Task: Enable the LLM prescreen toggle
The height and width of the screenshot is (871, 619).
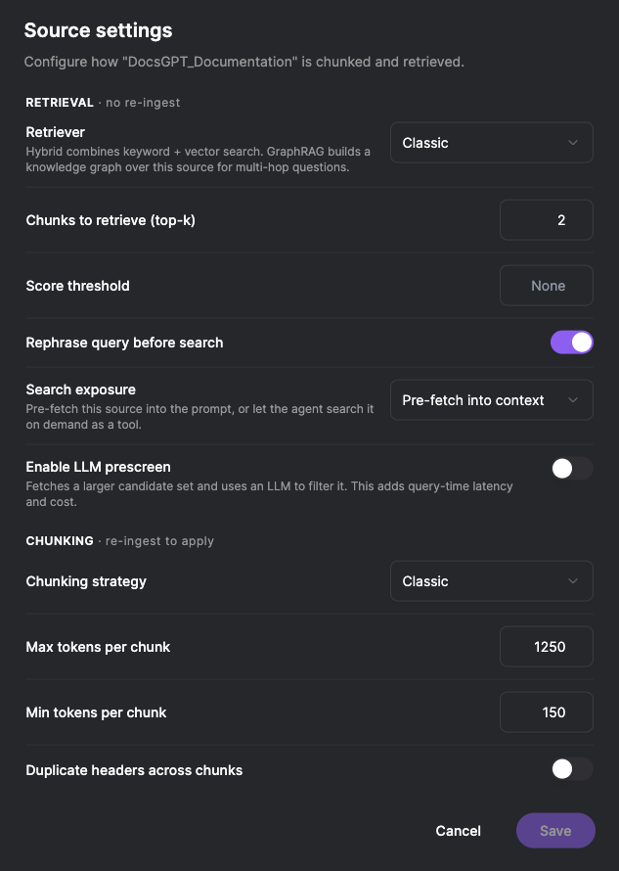Action: click(572, 468)
